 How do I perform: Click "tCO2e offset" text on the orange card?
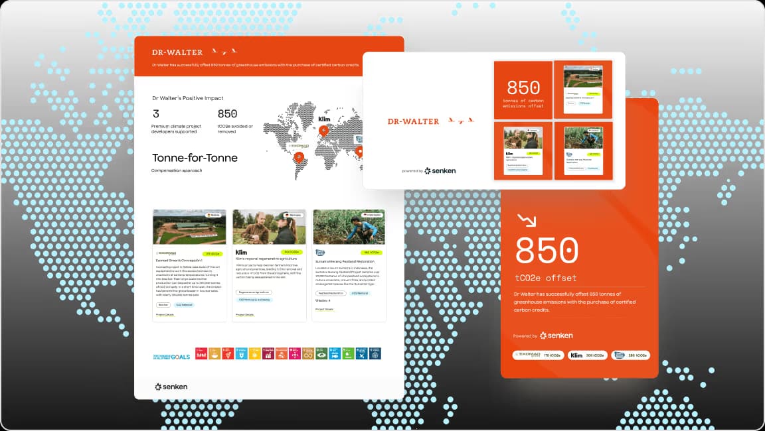pyautogui.click(x=546, y=278)
